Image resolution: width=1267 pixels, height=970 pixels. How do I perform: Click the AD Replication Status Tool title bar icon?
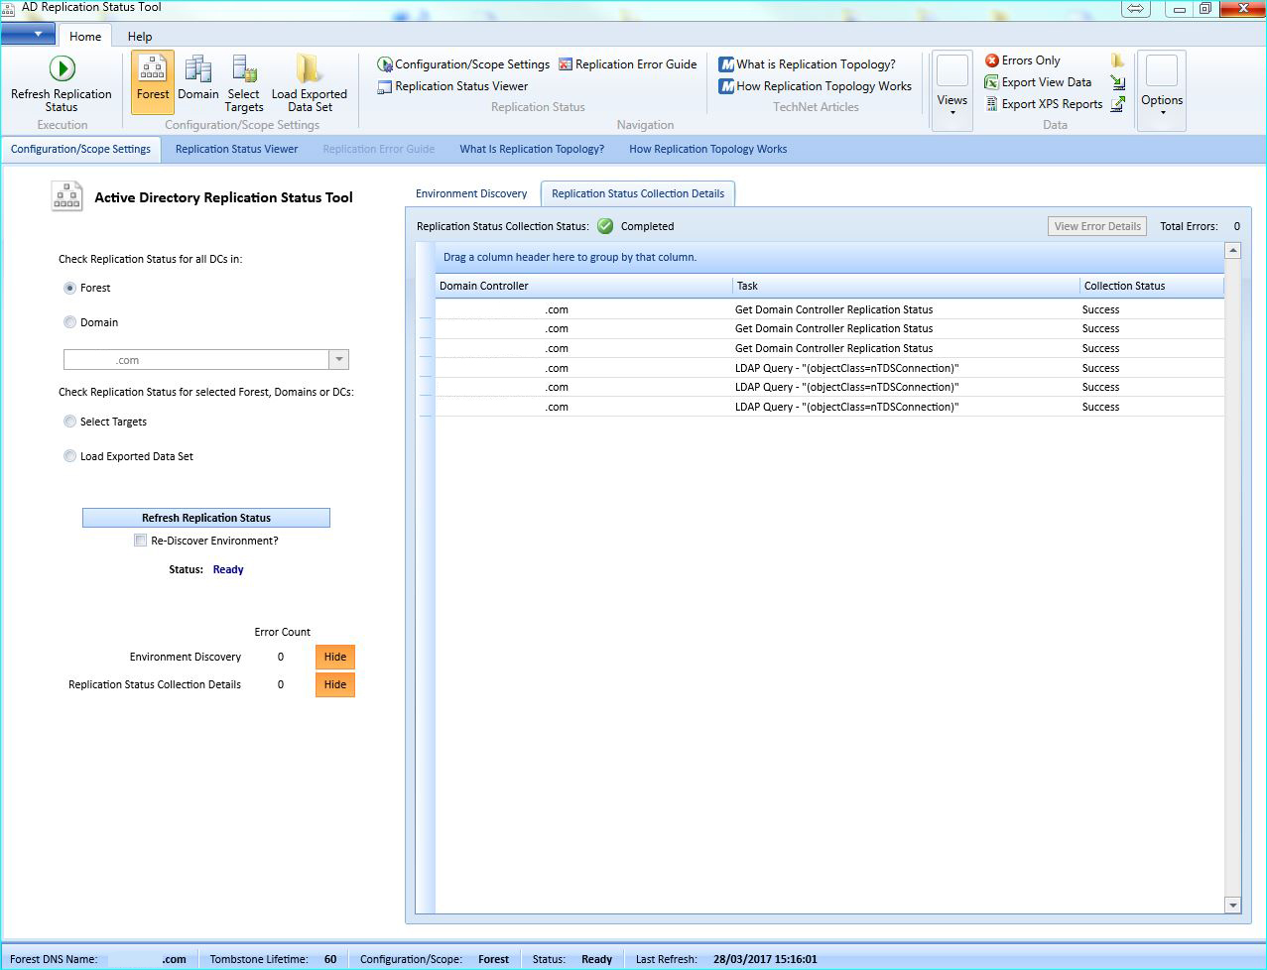click(x=8, y=8)
